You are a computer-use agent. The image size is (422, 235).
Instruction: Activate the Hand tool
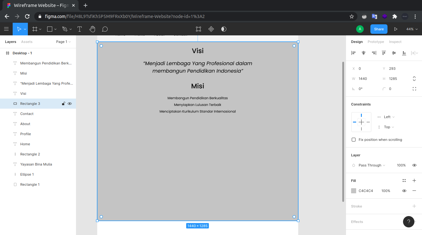tap(92, 29)
